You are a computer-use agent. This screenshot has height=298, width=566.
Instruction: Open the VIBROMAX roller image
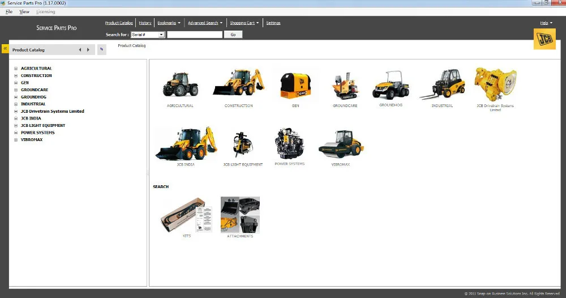click(x=341, y=144)
